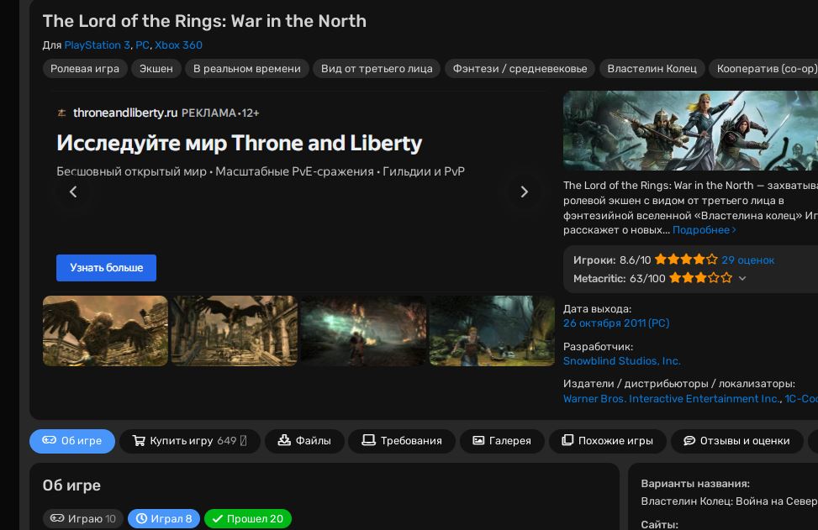Click the shopping cart icon

[x=139, y=441]
